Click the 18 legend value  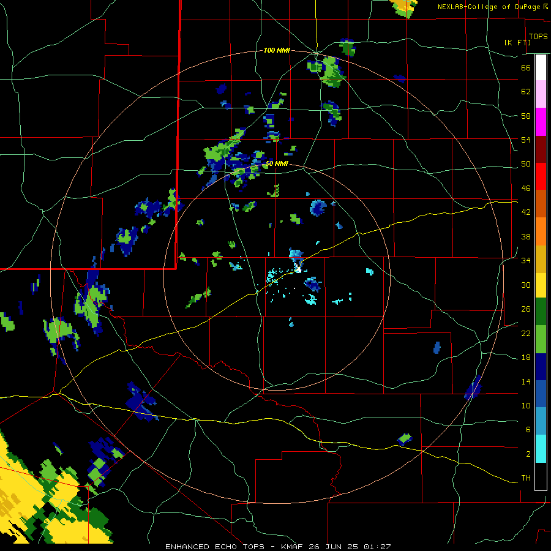pos(526,358)
